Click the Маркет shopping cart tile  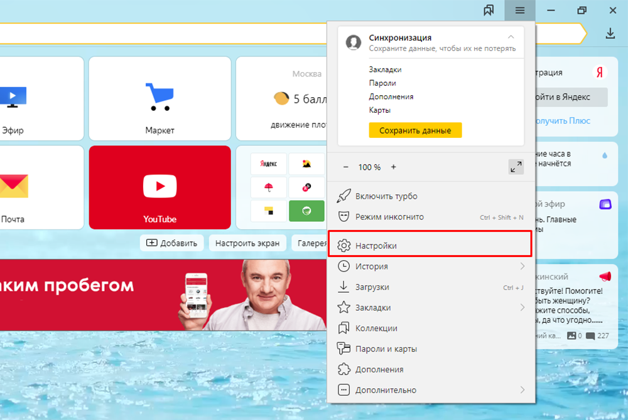[x=160, y=98]
